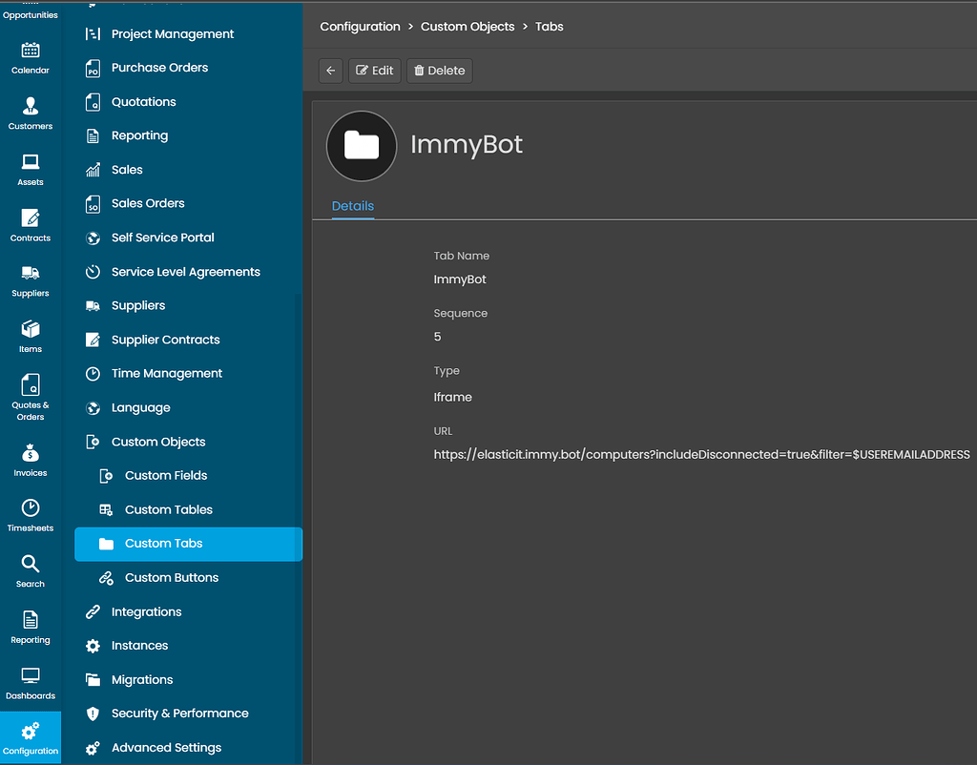This screenshot has height=765, width=977.
Task: Click the back arrow above the details
Action: pos(330,70)
